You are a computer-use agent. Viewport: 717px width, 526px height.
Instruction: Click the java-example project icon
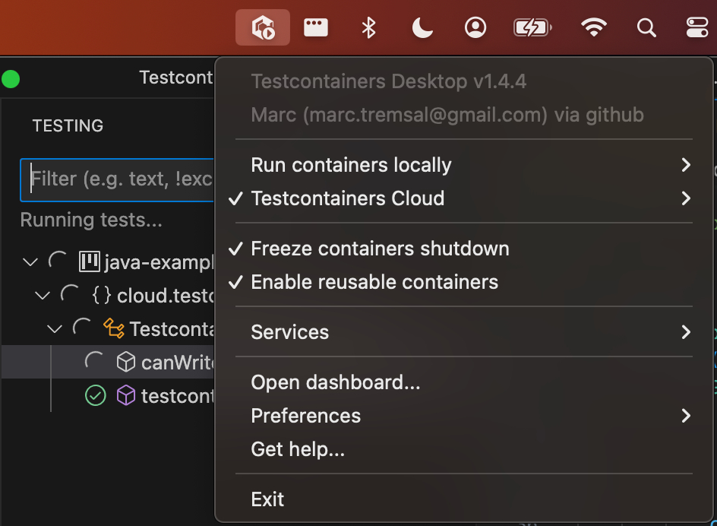(x=89, y=261)
